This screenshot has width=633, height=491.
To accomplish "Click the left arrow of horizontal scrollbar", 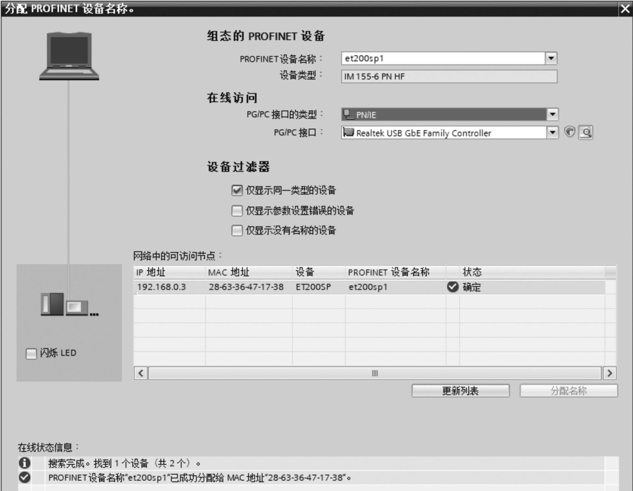I will (x=140, y=373).
